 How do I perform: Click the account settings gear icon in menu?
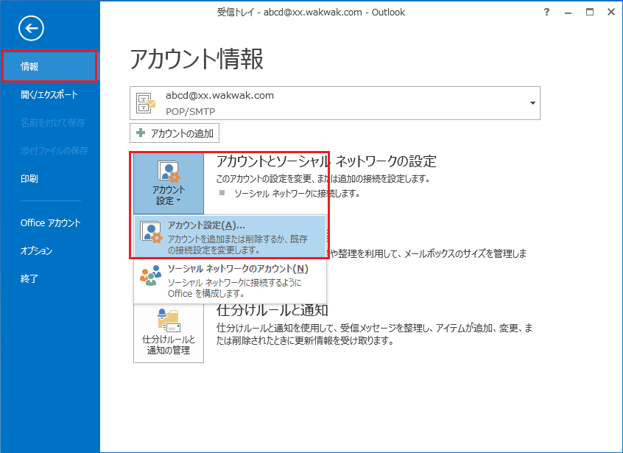(x=151, y=232)
